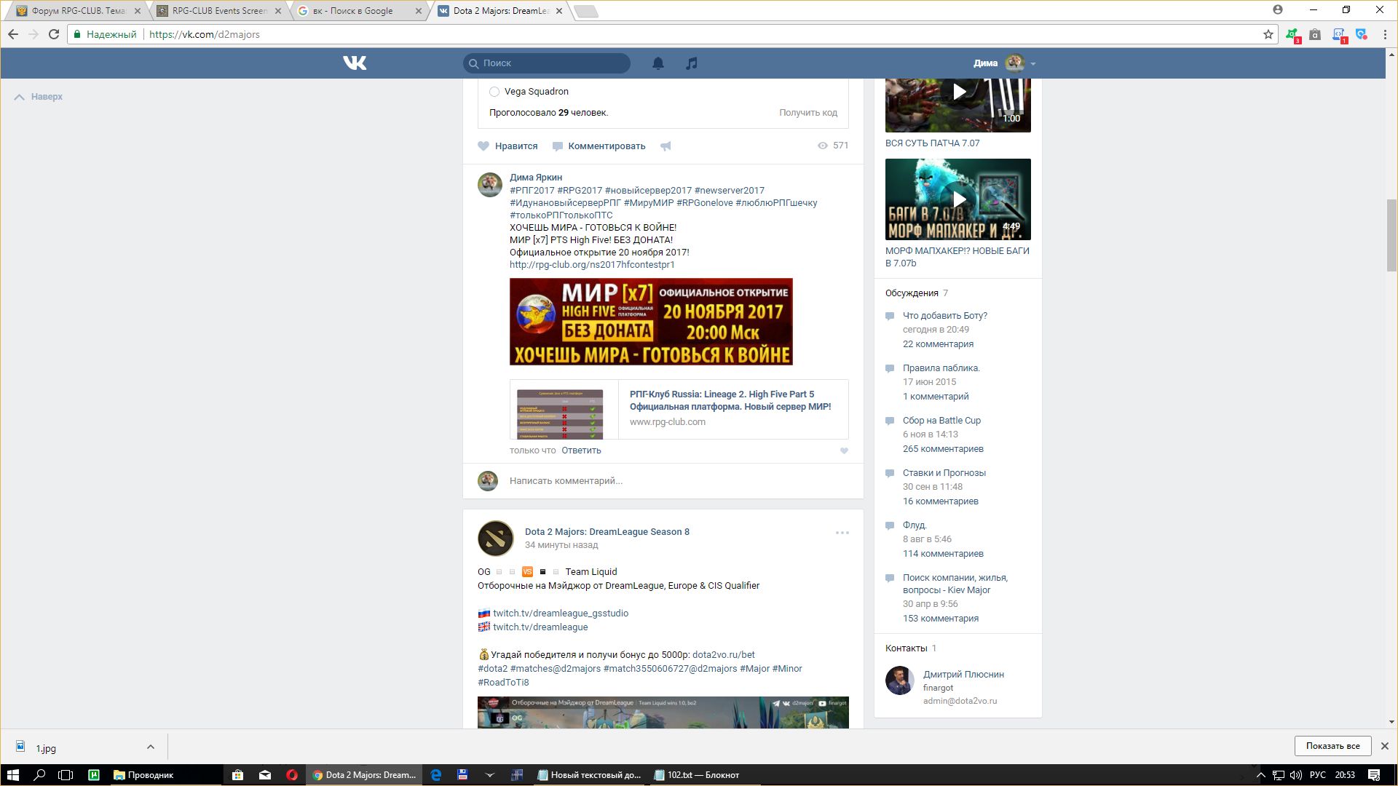1398x786 pixels.
Task: Select the Dota 2 Majors browser tab
Action: (x=499, y=11)
